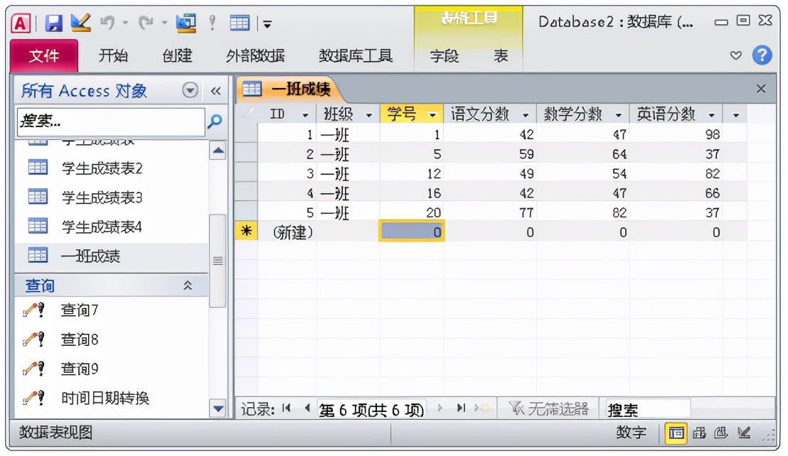Go to next record
Screen dimensions: 788x456
tap(440, 408)
